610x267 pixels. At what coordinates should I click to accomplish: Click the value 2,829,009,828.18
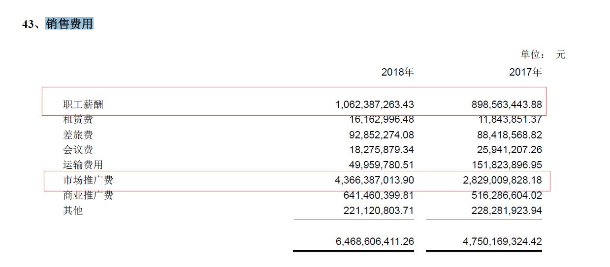pos(503,180)
